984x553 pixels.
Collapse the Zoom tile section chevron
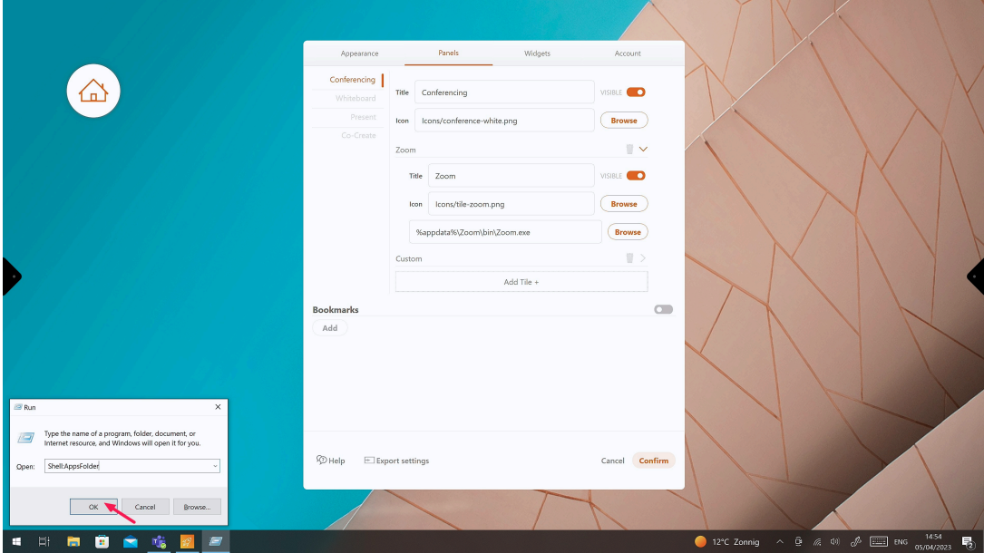[x=644, y=150]
